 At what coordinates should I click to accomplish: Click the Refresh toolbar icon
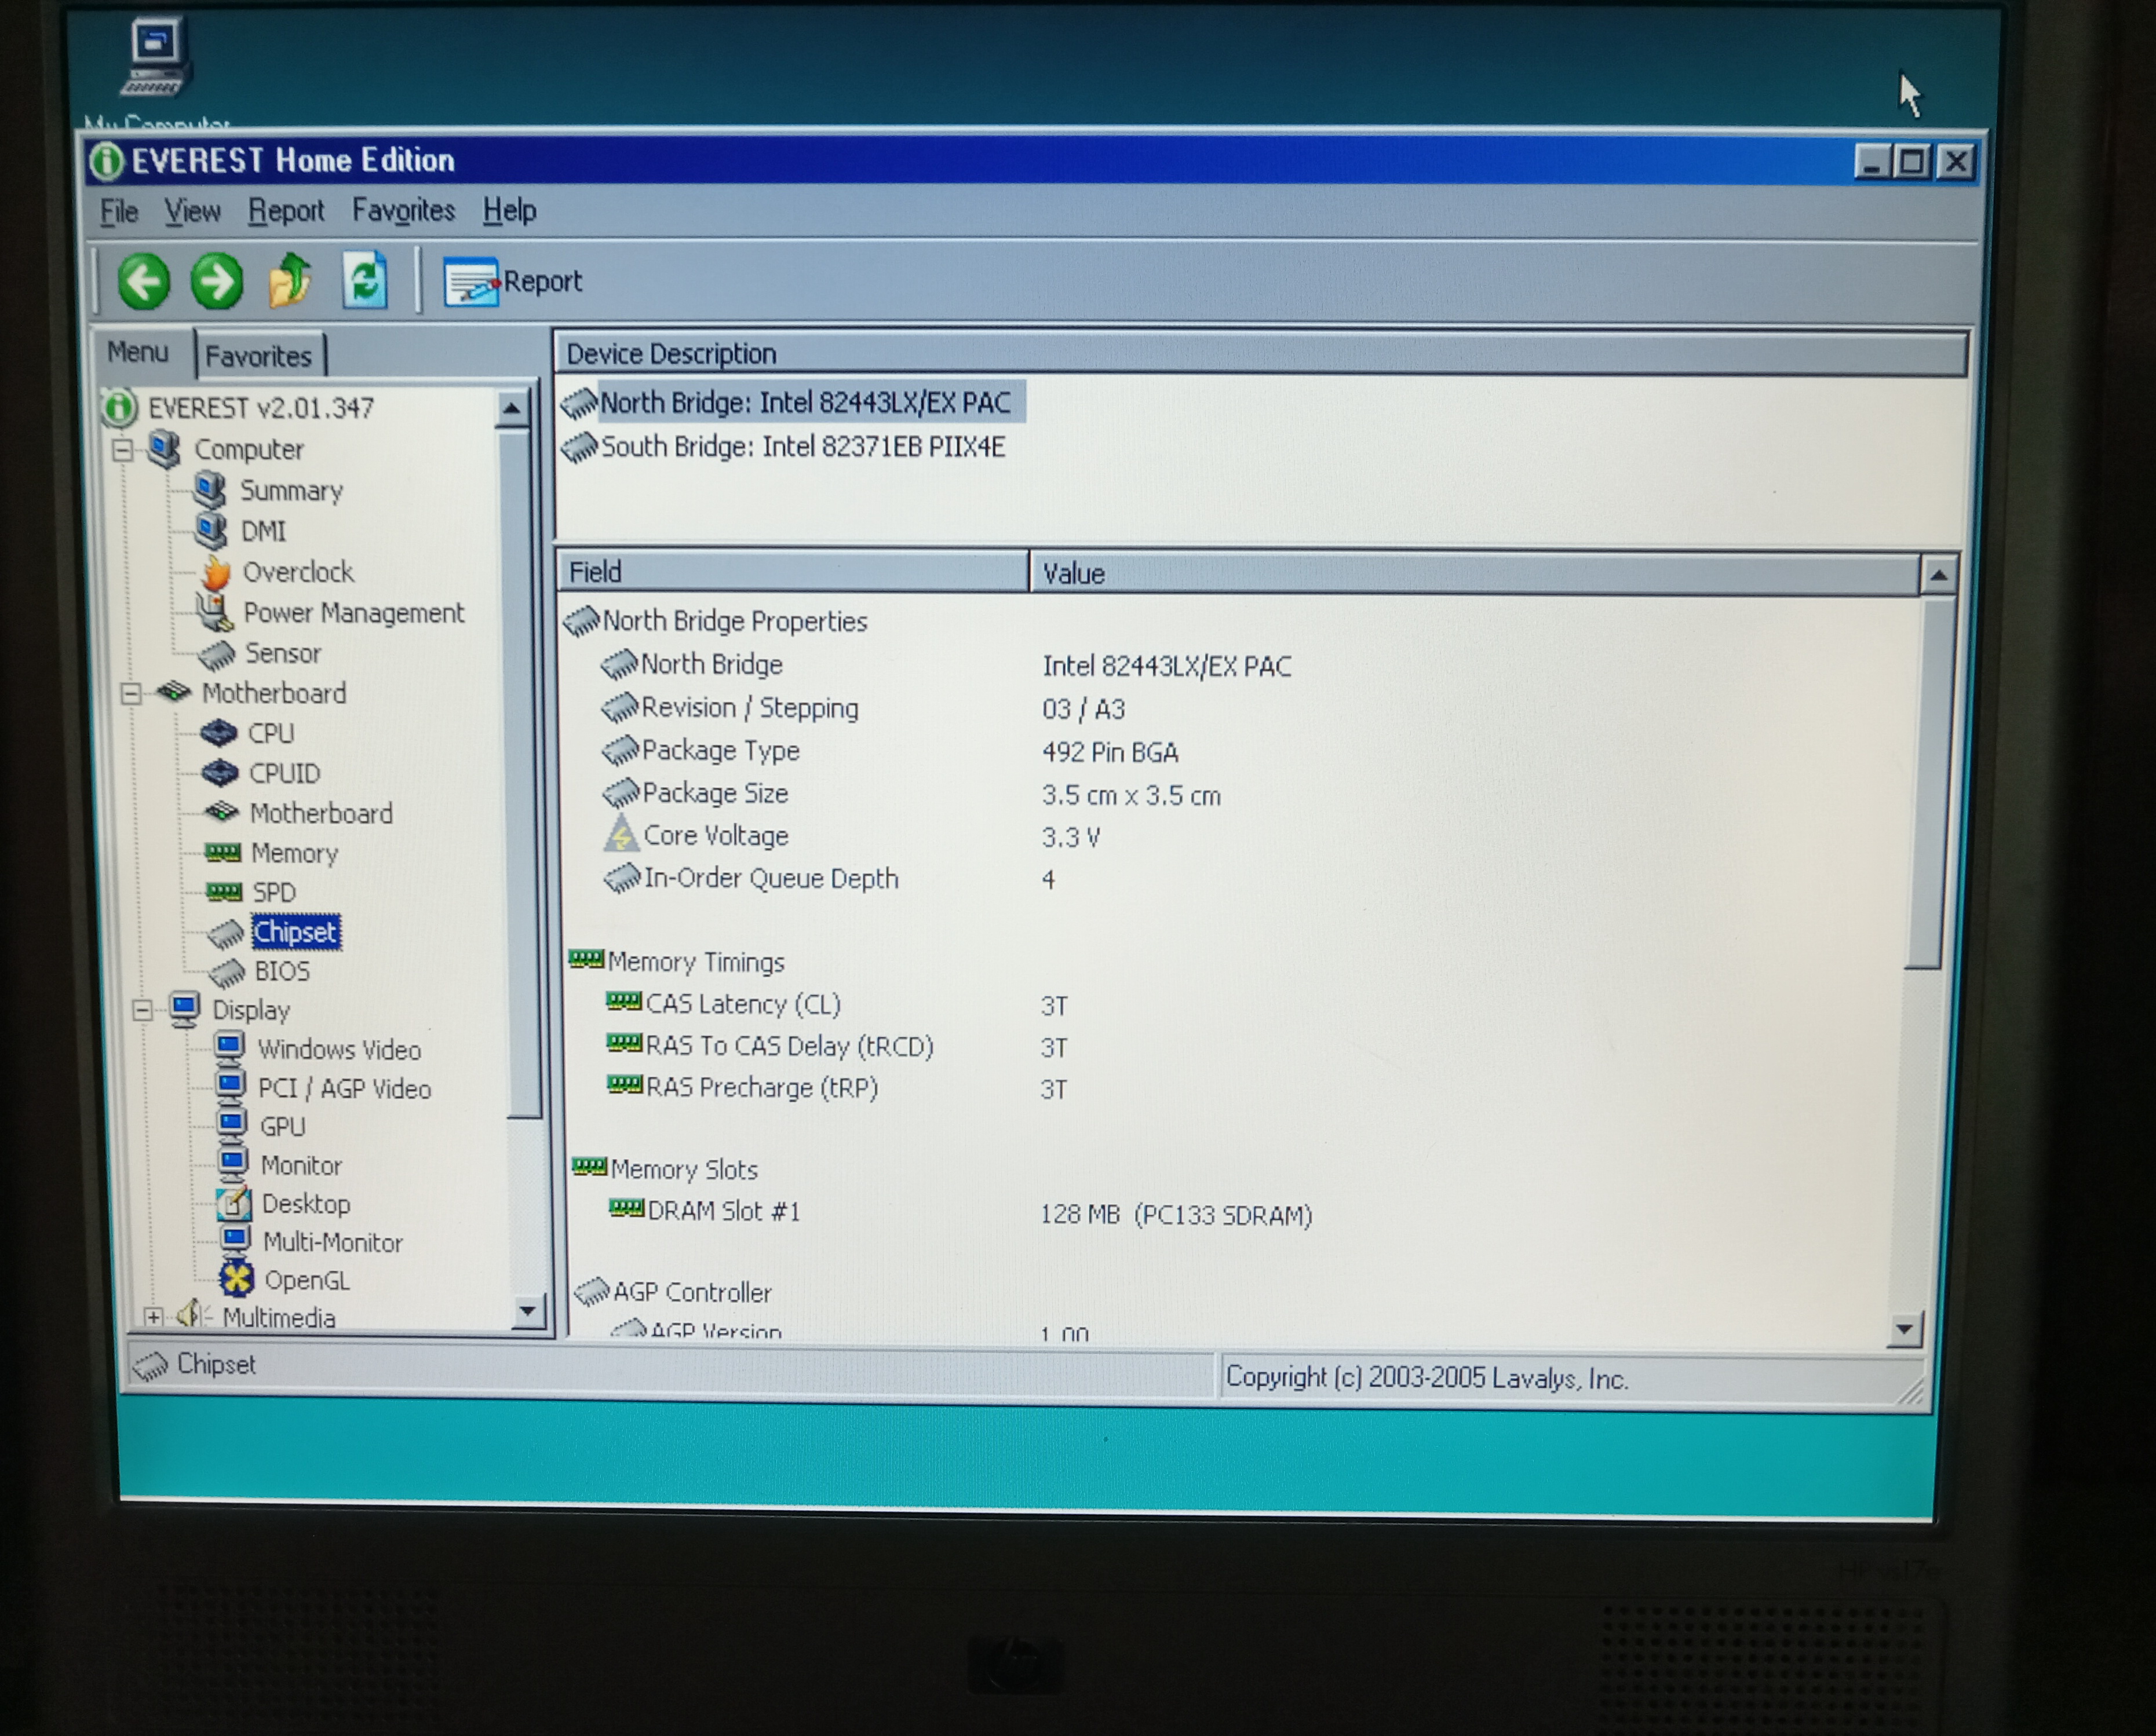pos(364,279)
